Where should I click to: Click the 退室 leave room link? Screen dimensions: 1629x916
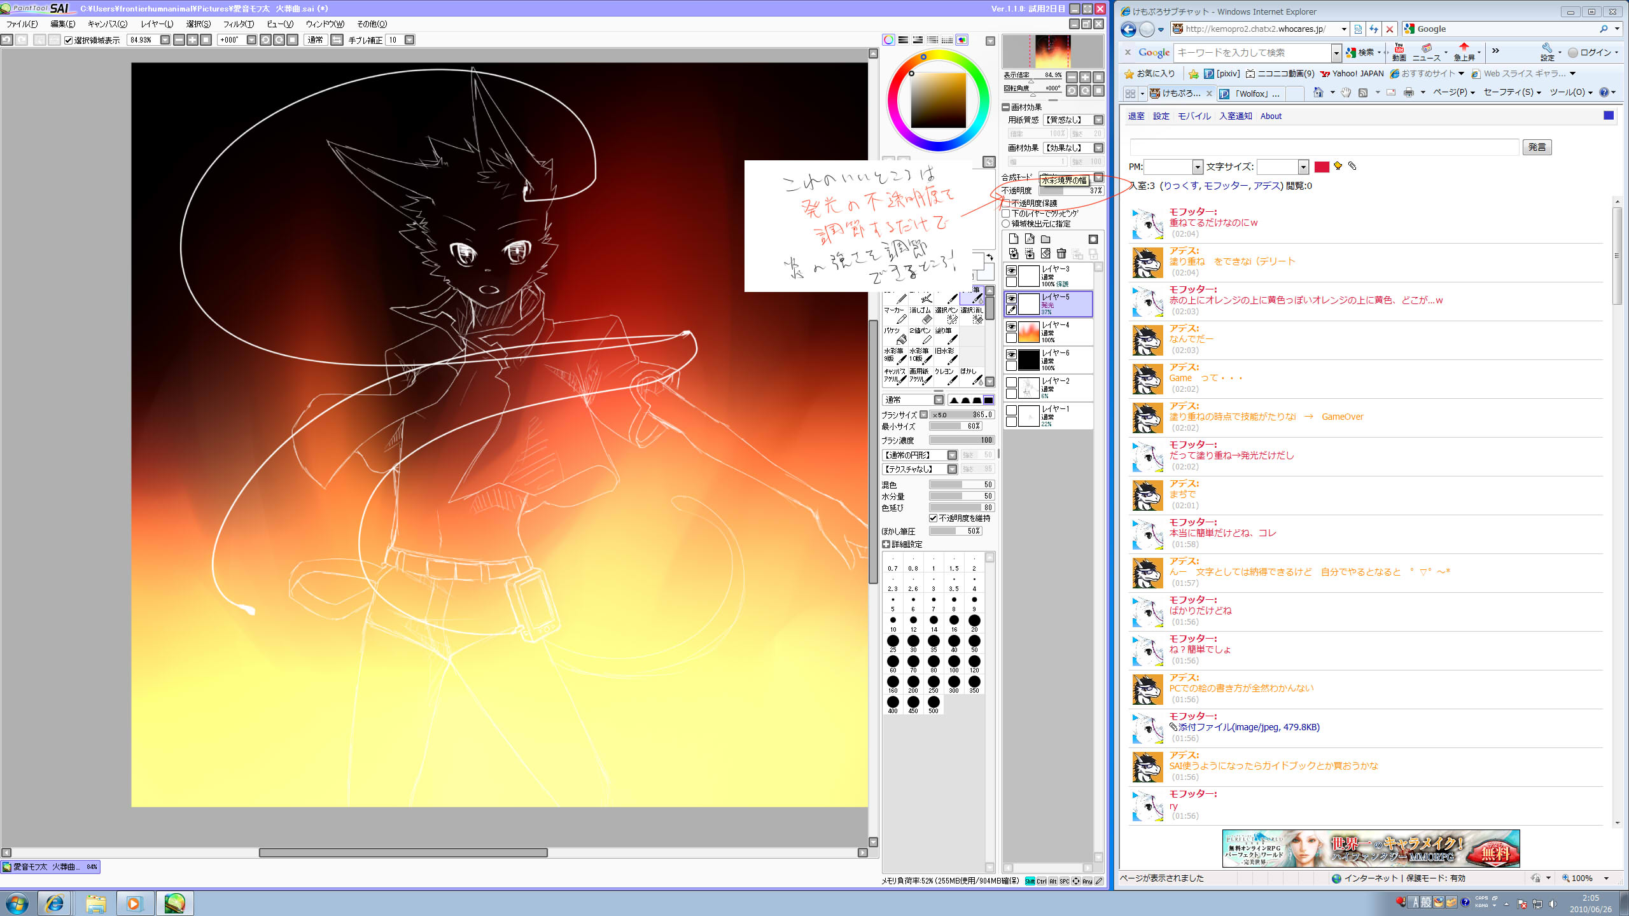[1136, 116]
